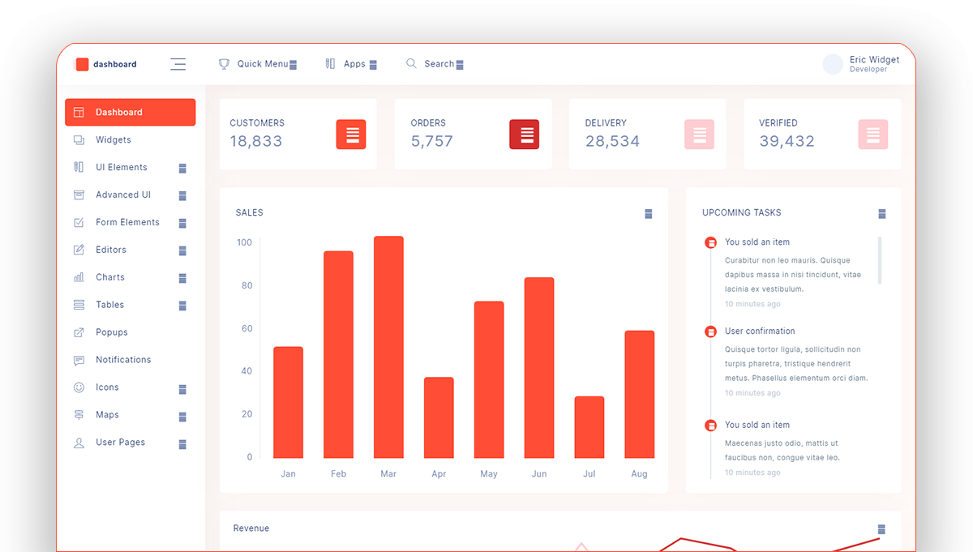The image size is (973, 552).
Task: Click the red dashboard logo square
Action: click(x=82, y=64)
